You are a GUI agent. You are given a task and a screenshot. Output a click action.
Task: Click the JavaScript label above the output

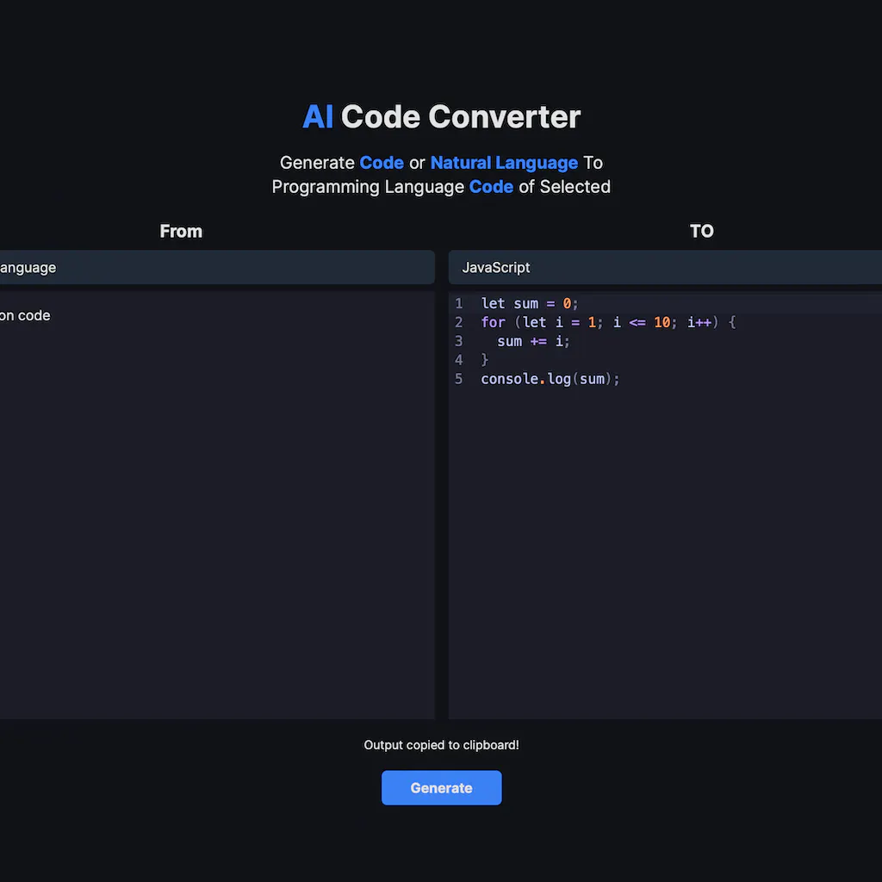[x=496, y=267]
